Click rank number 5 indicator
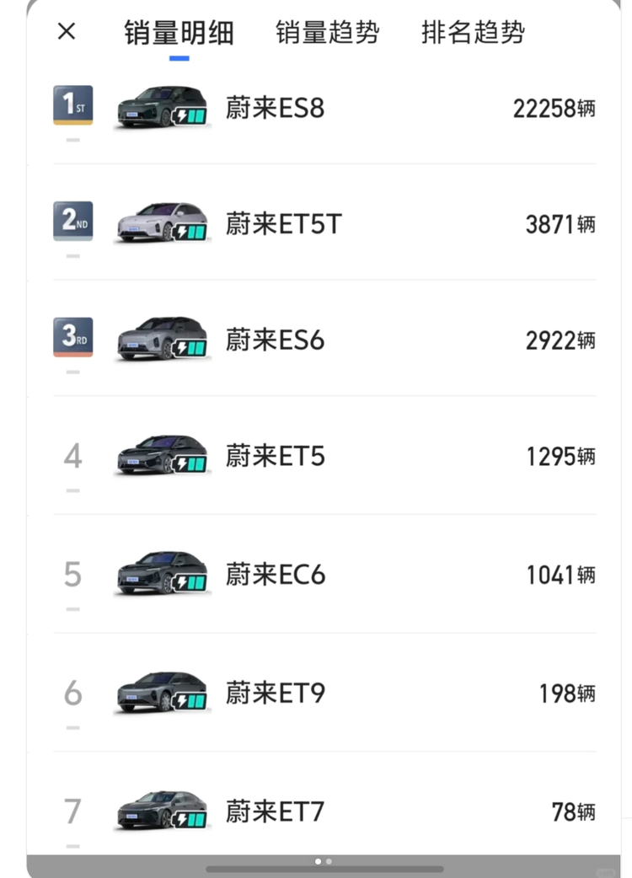The image size is (632, 878). [x=72, y=575]
